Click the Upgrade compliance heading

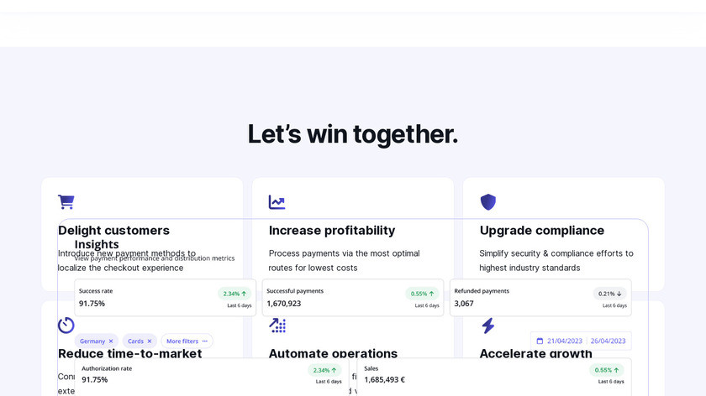(x=542, y=230)
